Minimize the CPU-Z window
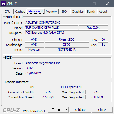 point(81,4)
